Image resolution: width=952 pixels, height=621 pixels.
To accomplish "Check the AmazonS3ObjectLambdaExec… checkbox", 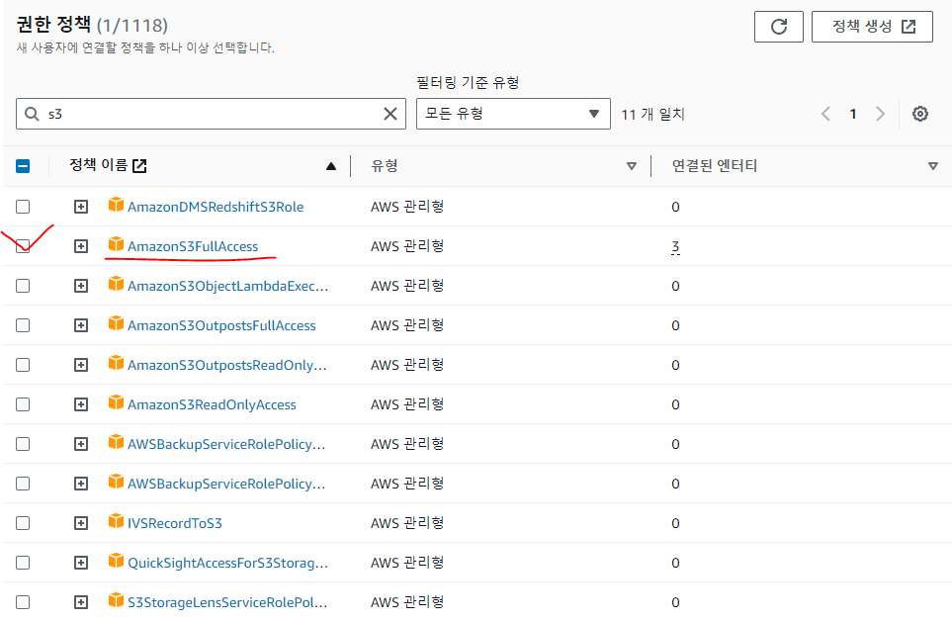I will (x=23, y=286).
